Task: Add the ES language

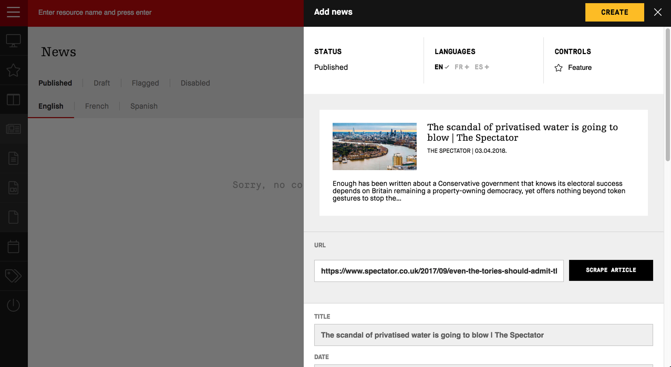Action: click(x=482, y=67)
